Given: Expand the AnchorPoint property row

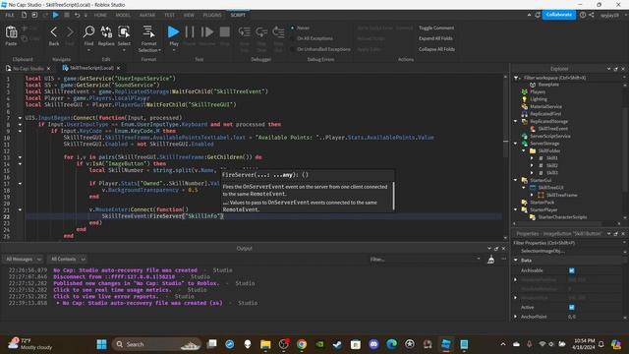Looking at the screenshot, I should point(516,317).
